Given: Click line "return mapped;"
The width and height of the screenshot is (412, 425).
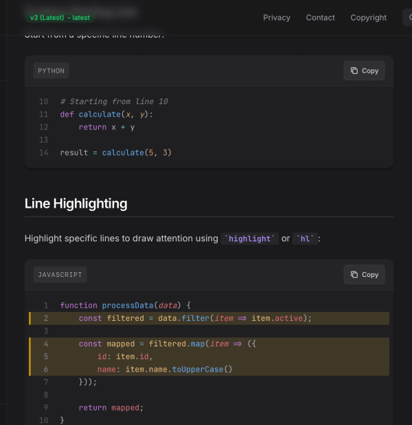Looking at the screenshot, I should pyautogui.click(x=111, y=408).
